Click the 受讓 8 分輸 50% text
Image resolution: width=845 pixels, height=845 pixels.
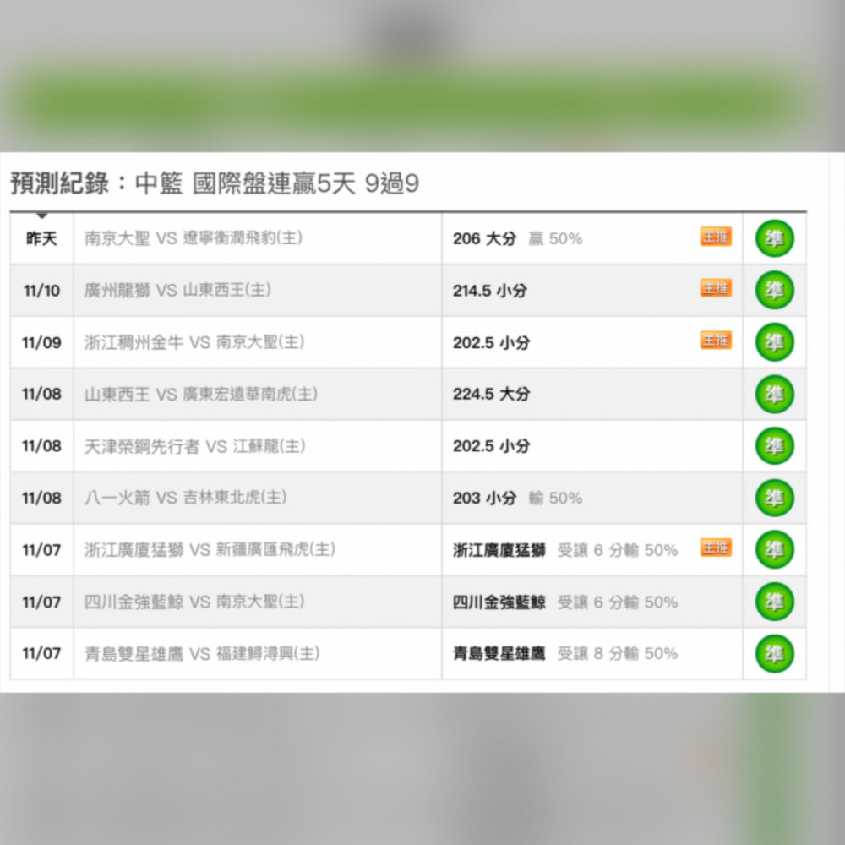(618, 654)
